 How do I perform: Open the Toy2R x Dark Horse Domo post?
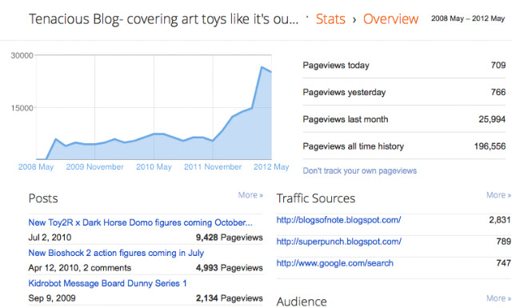pyautogui.click(x=140, y=222)
